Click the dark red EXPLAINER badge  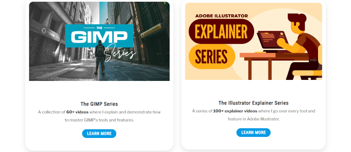tap(221, 31)
